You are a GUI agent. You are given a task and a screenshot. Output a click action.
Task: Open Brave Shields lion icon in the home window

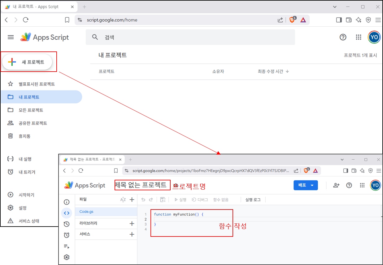(292, 20)
